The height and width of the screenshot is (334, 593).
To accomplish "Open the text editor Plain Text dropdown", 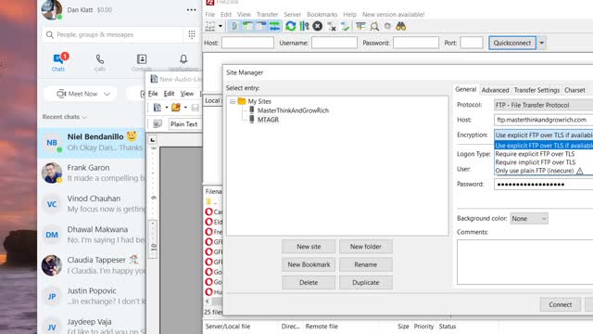I will click(184, 124).
